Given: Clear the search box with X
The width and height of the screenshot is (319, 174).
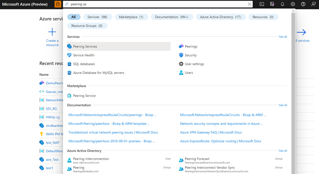Looking at the screenshot, I should (249, 4).
